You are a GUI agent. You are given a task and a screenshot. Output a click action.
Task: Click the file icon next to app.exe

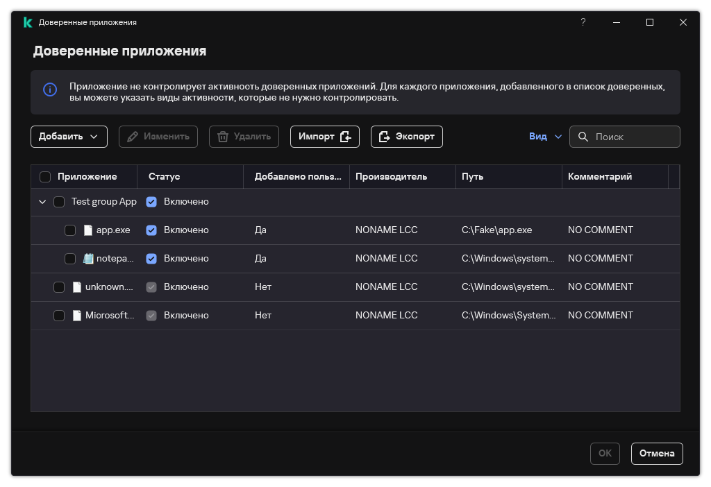coord(88,230)
